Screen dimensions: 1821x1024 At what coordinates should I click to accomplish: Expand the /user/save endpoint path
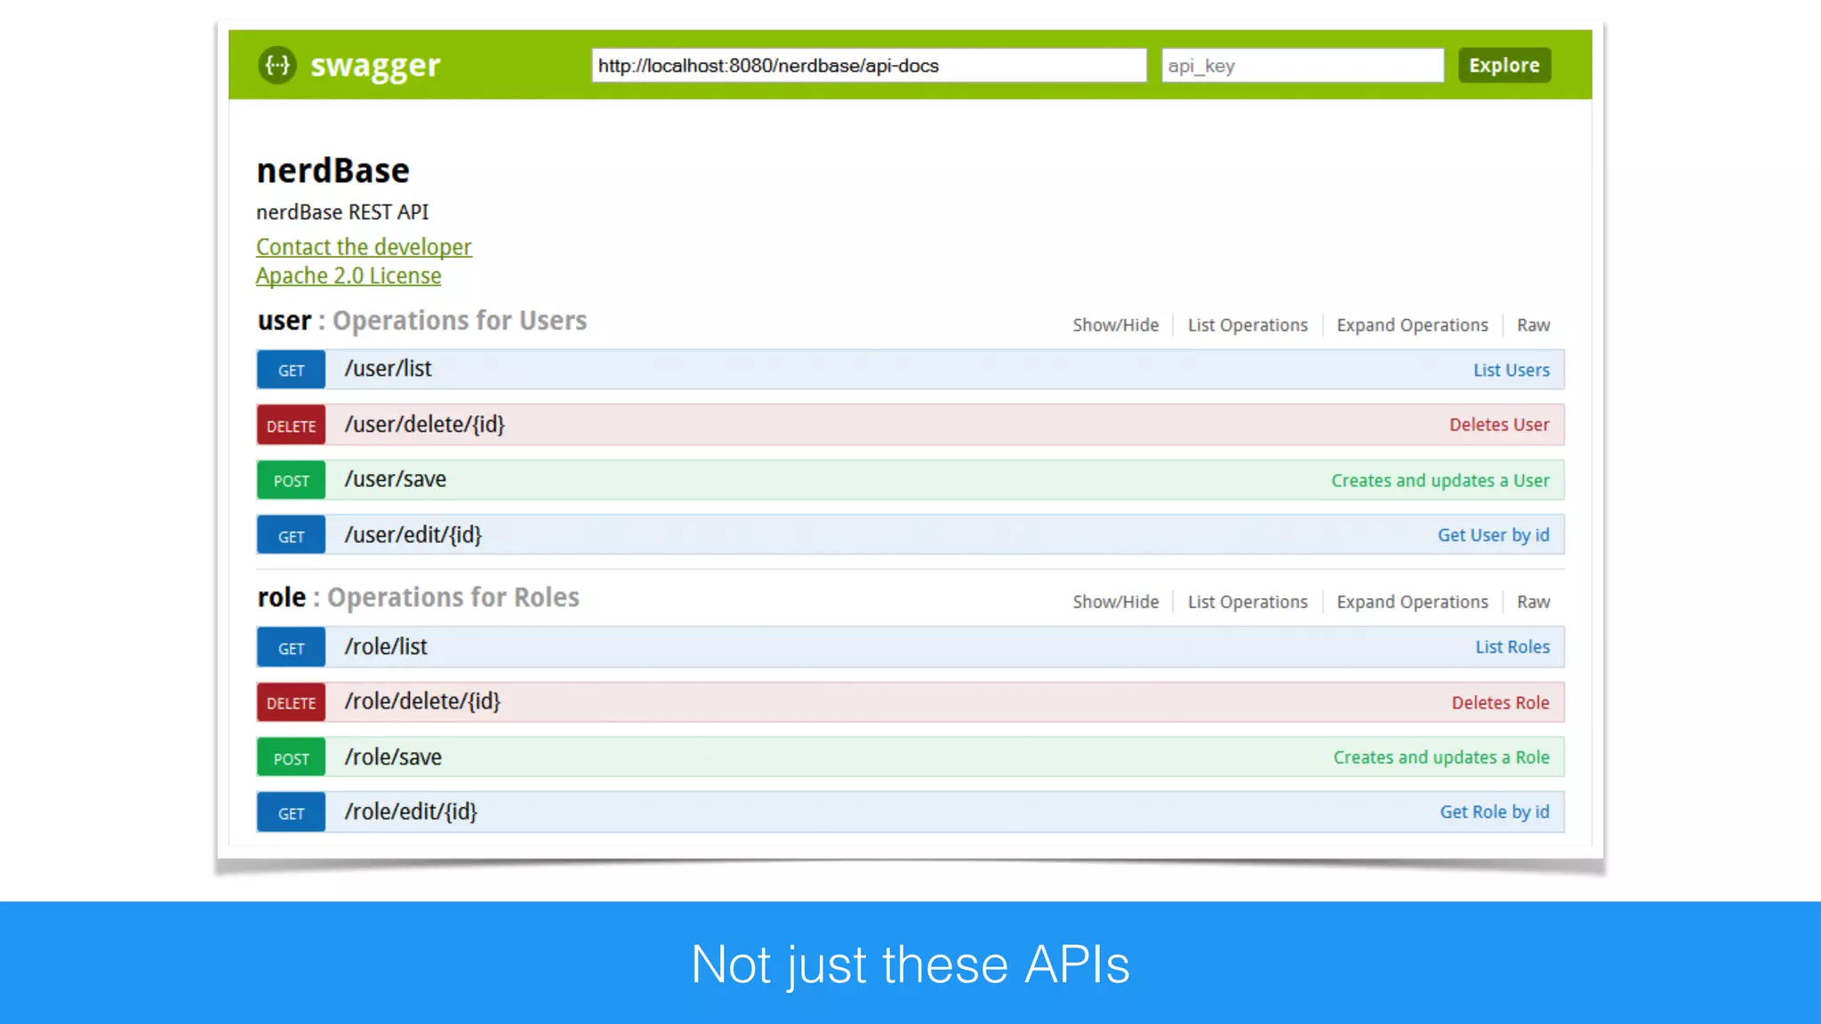tap(395, 479)
